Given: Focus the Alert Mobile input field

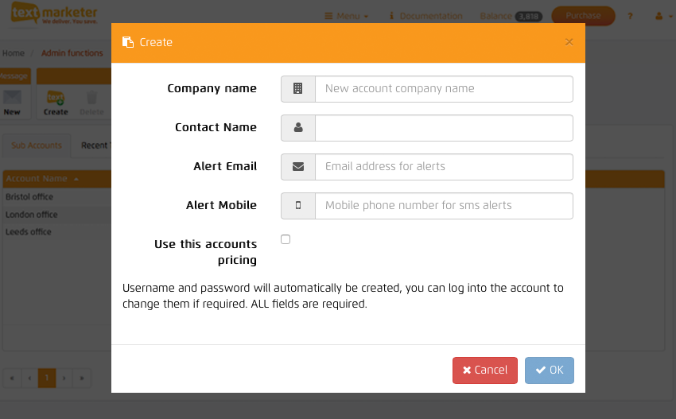Looking at the screenshot, I should [x=444, y=206].
